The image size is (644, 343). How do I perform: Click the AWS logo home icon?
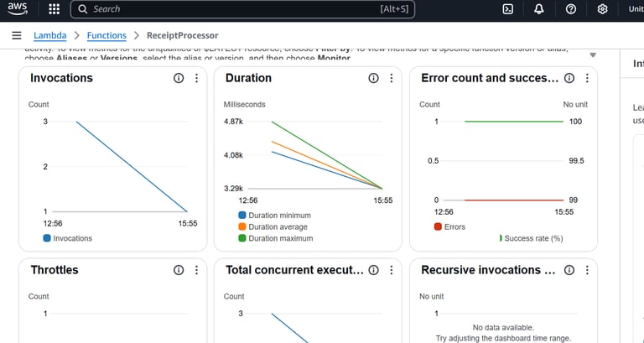18,9
